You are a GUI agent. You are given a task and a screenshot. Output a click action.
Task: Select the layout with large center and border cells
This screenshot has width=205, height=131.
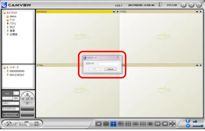150,124
